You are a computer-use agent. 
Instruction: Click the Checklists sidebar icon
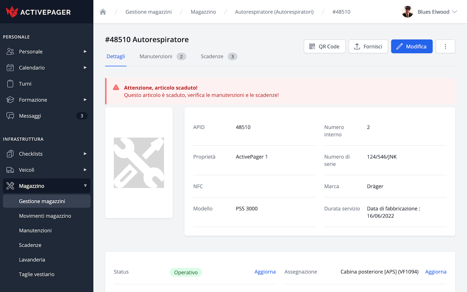click(x=10, y=154)
